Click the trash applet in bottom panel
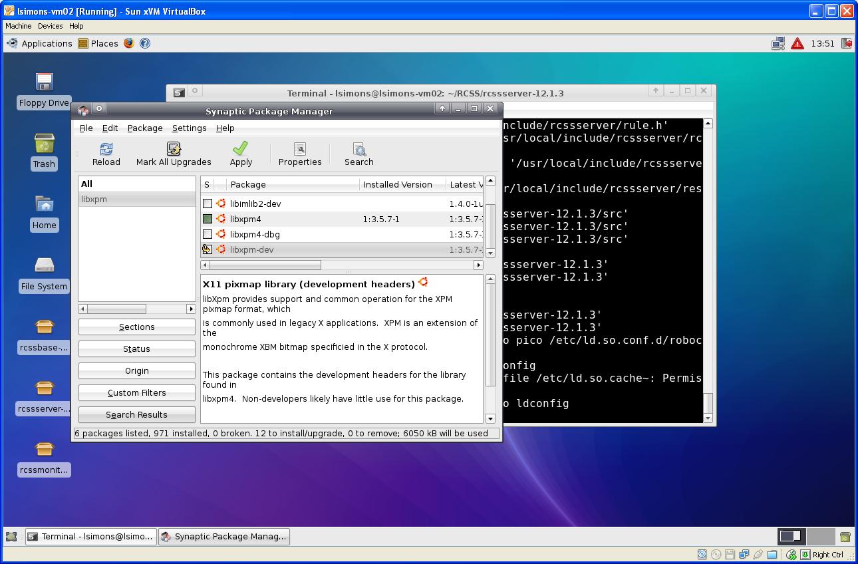858x564 pixels. tap(845, 536)
